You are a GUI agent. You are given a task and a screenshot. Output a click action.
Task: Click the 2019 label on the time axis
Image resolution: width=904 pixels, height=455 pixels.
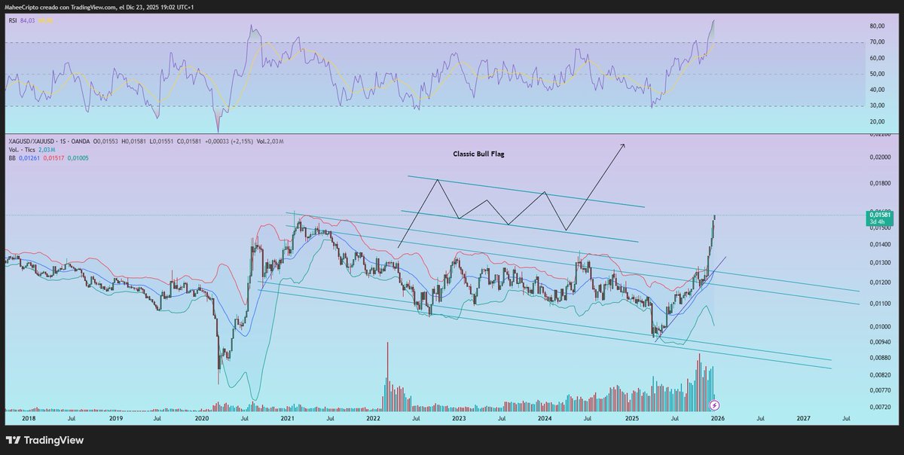tap(115, 418)
